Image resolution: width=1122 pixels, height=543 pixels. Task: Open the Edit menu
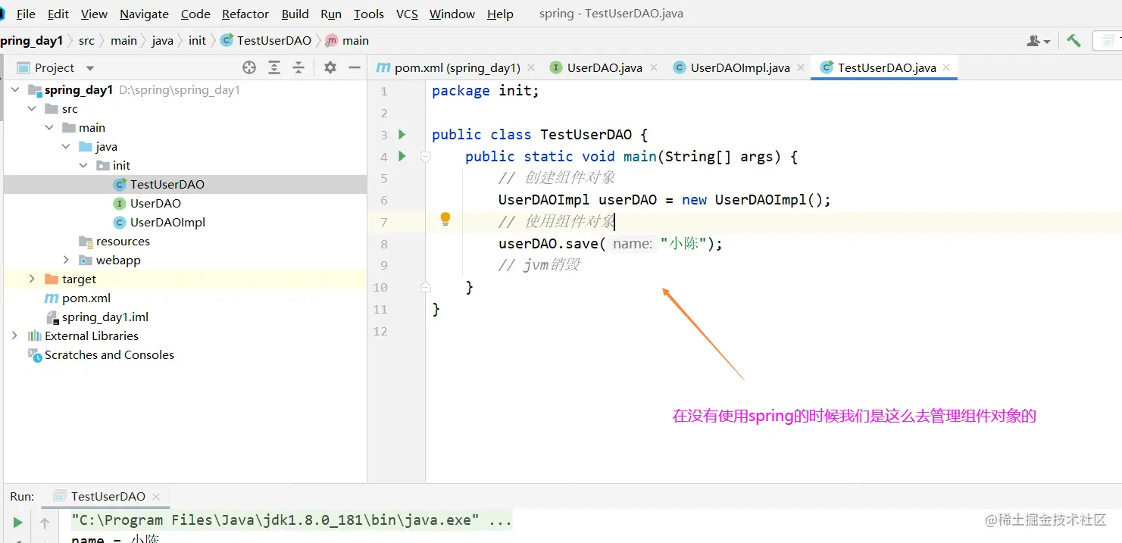coord(58,14)
